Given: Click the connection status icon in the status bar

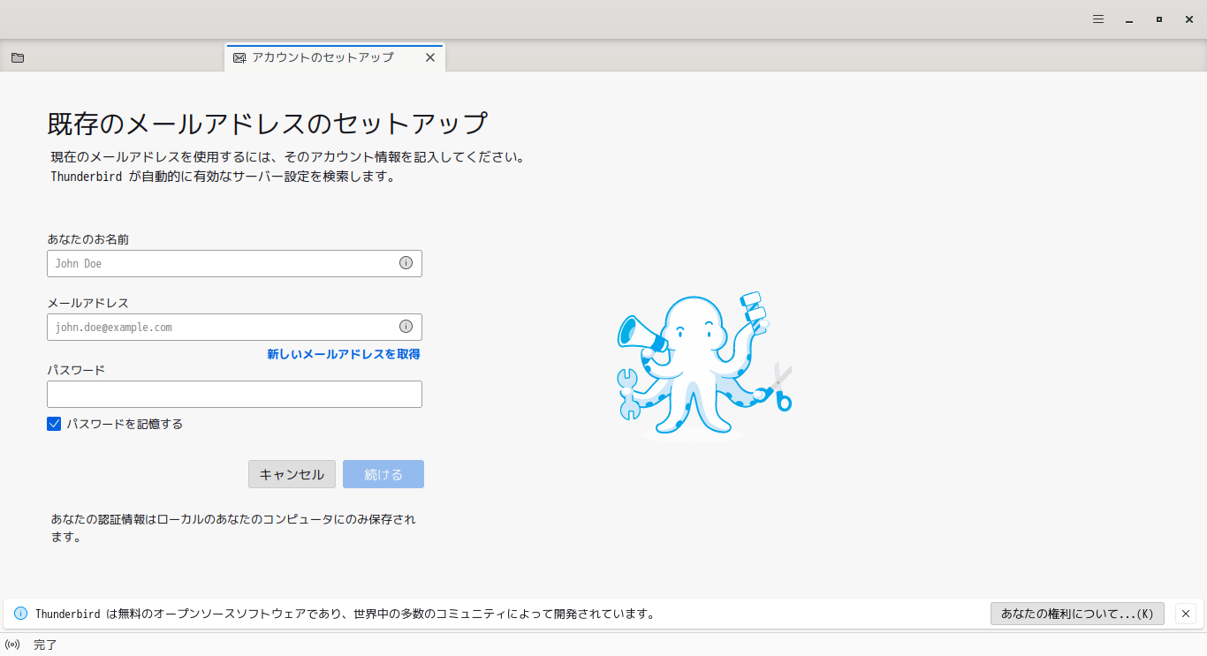Looking at the screenshot, I should point(12,645).
